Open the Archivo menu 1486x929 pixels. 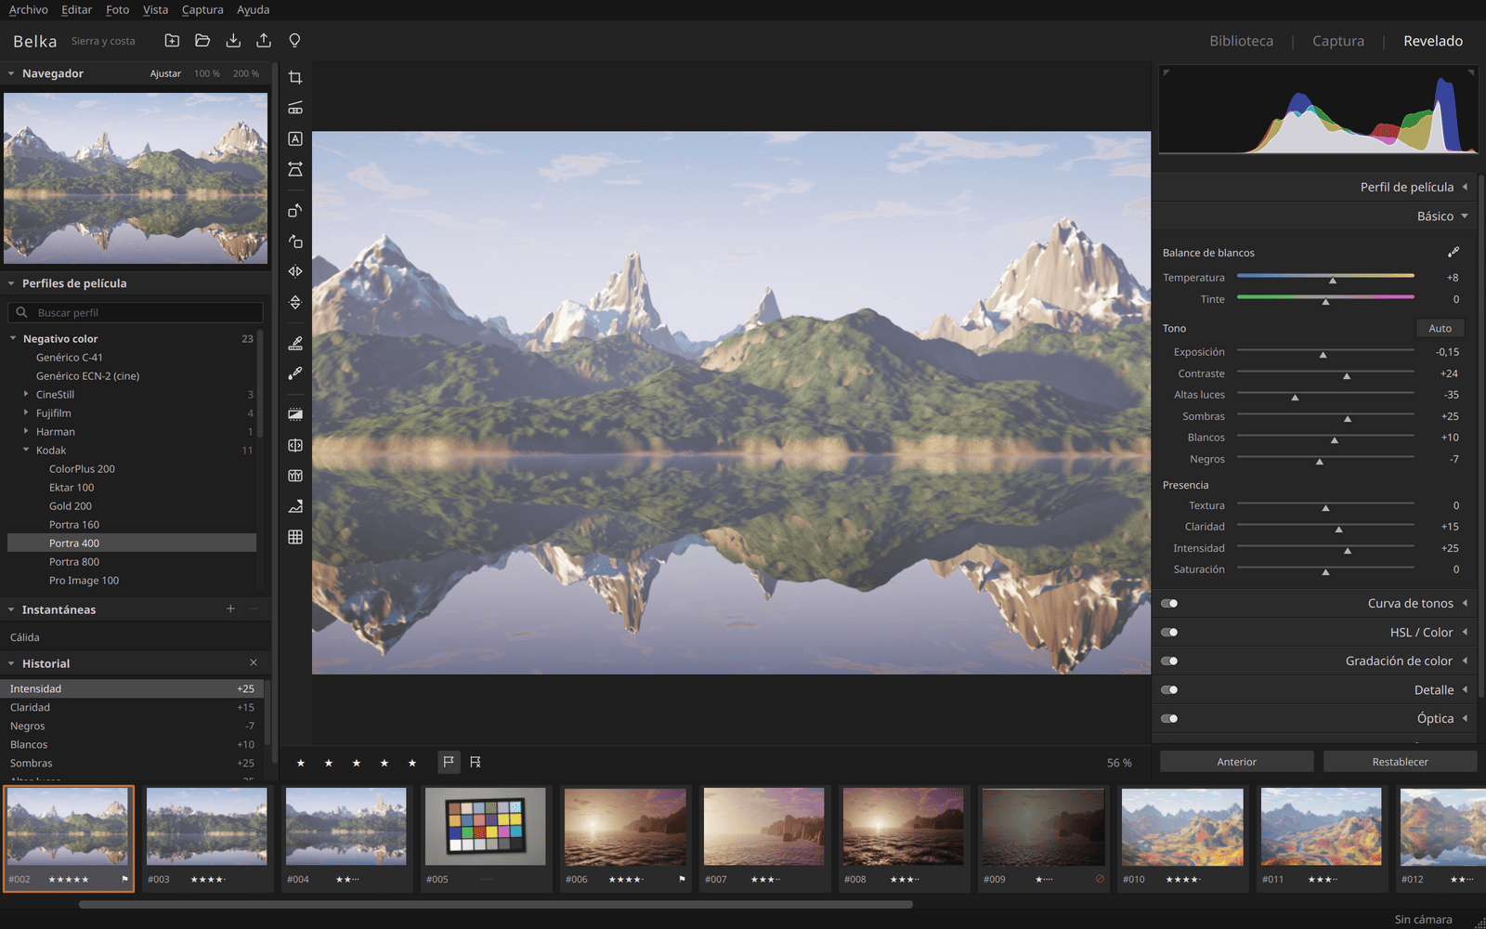(x=28, y=9)
